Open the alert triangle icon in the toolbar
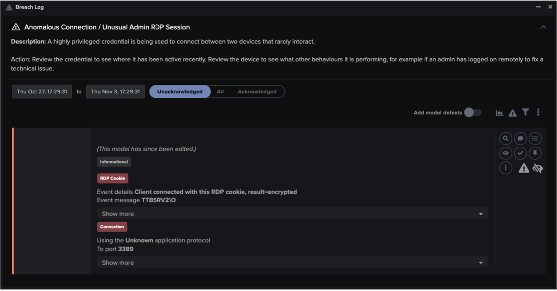Viewport: 557px width, 291px height. click(512, 113)
